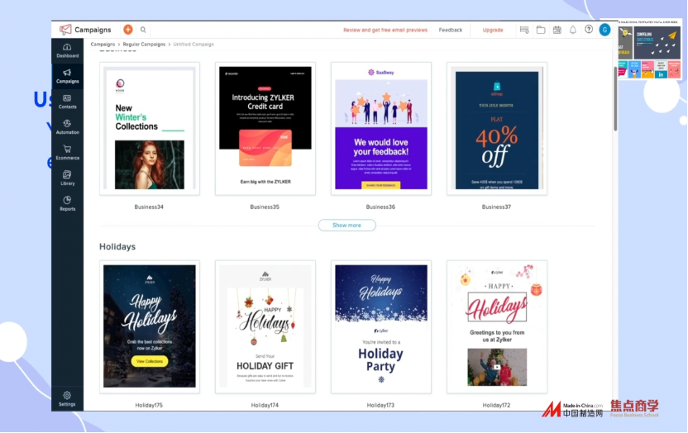Image resolution: width=688 pixels, height=433 pixels.
Task: Click the Upgrade link
Action: [x=493, y=31]
